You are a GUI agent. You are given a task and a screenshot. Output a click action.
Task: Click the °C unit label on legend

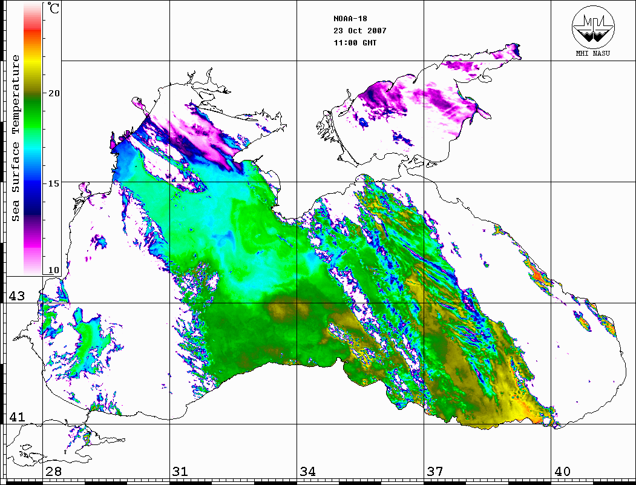pyautogui.click(x=53, y=8)
